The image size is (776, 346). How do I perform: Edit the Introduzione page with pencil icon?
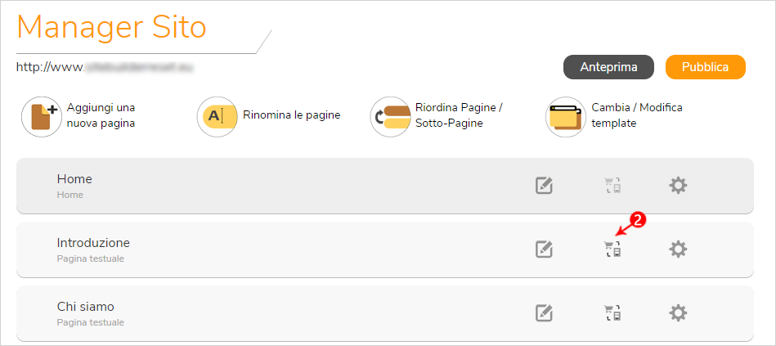click(x=544, y=249)
